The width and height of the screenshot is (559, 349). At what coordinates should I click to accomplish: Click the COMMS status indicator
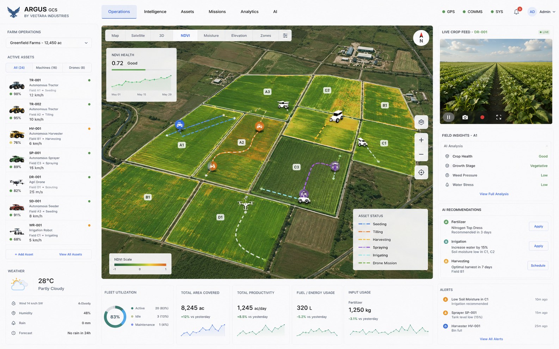click(472, 12)
